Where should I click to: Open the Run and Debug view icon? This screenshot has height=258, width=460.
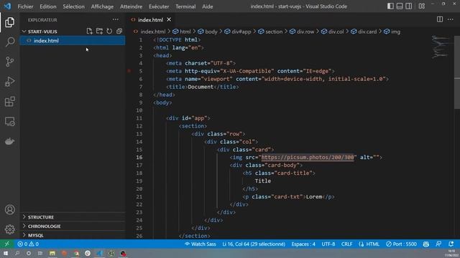[9, 82]
